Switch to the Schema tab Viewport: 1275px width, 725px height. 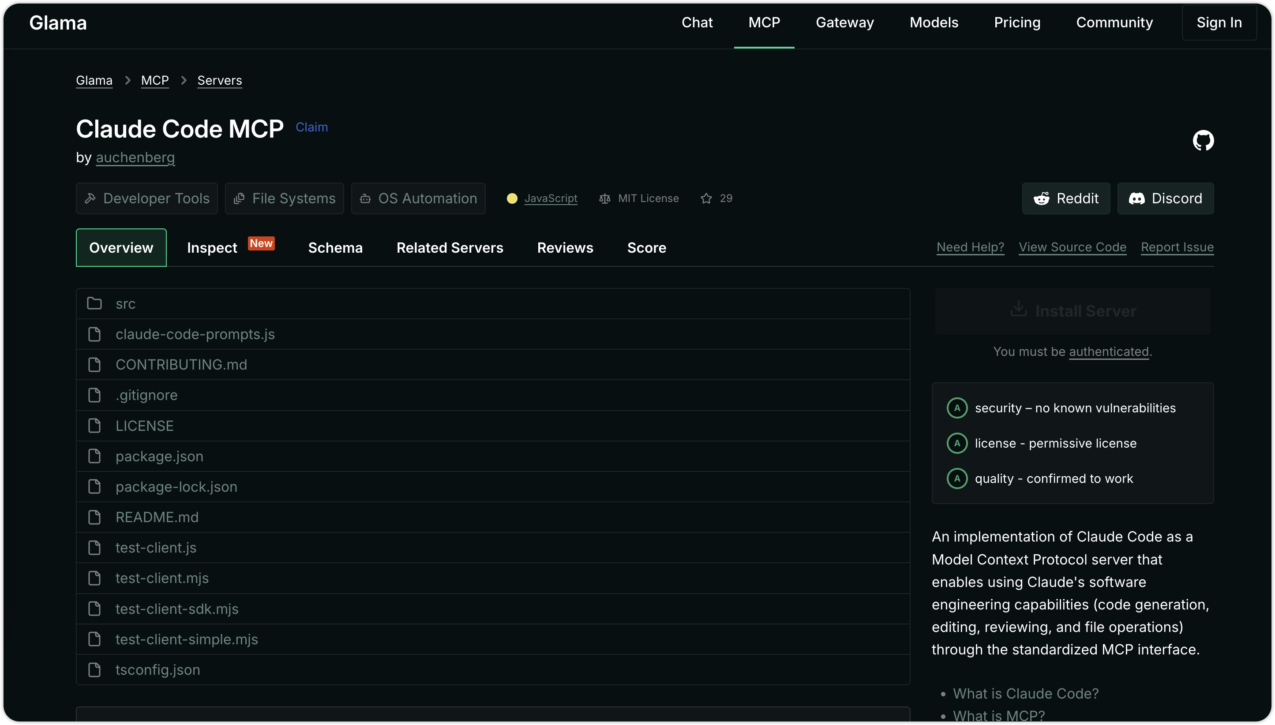pos(335,247)
